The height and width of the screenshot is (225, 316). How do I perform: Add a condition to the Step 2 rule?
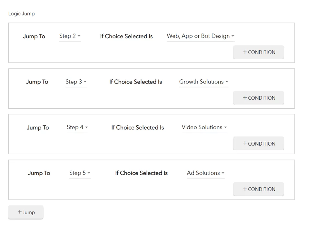(x=259, y=52)
